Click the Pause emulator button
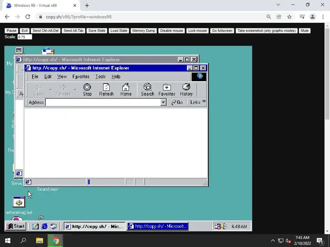The width and height of the screenshot is (330, 247). pyautogui.click(x=11, y=31)
